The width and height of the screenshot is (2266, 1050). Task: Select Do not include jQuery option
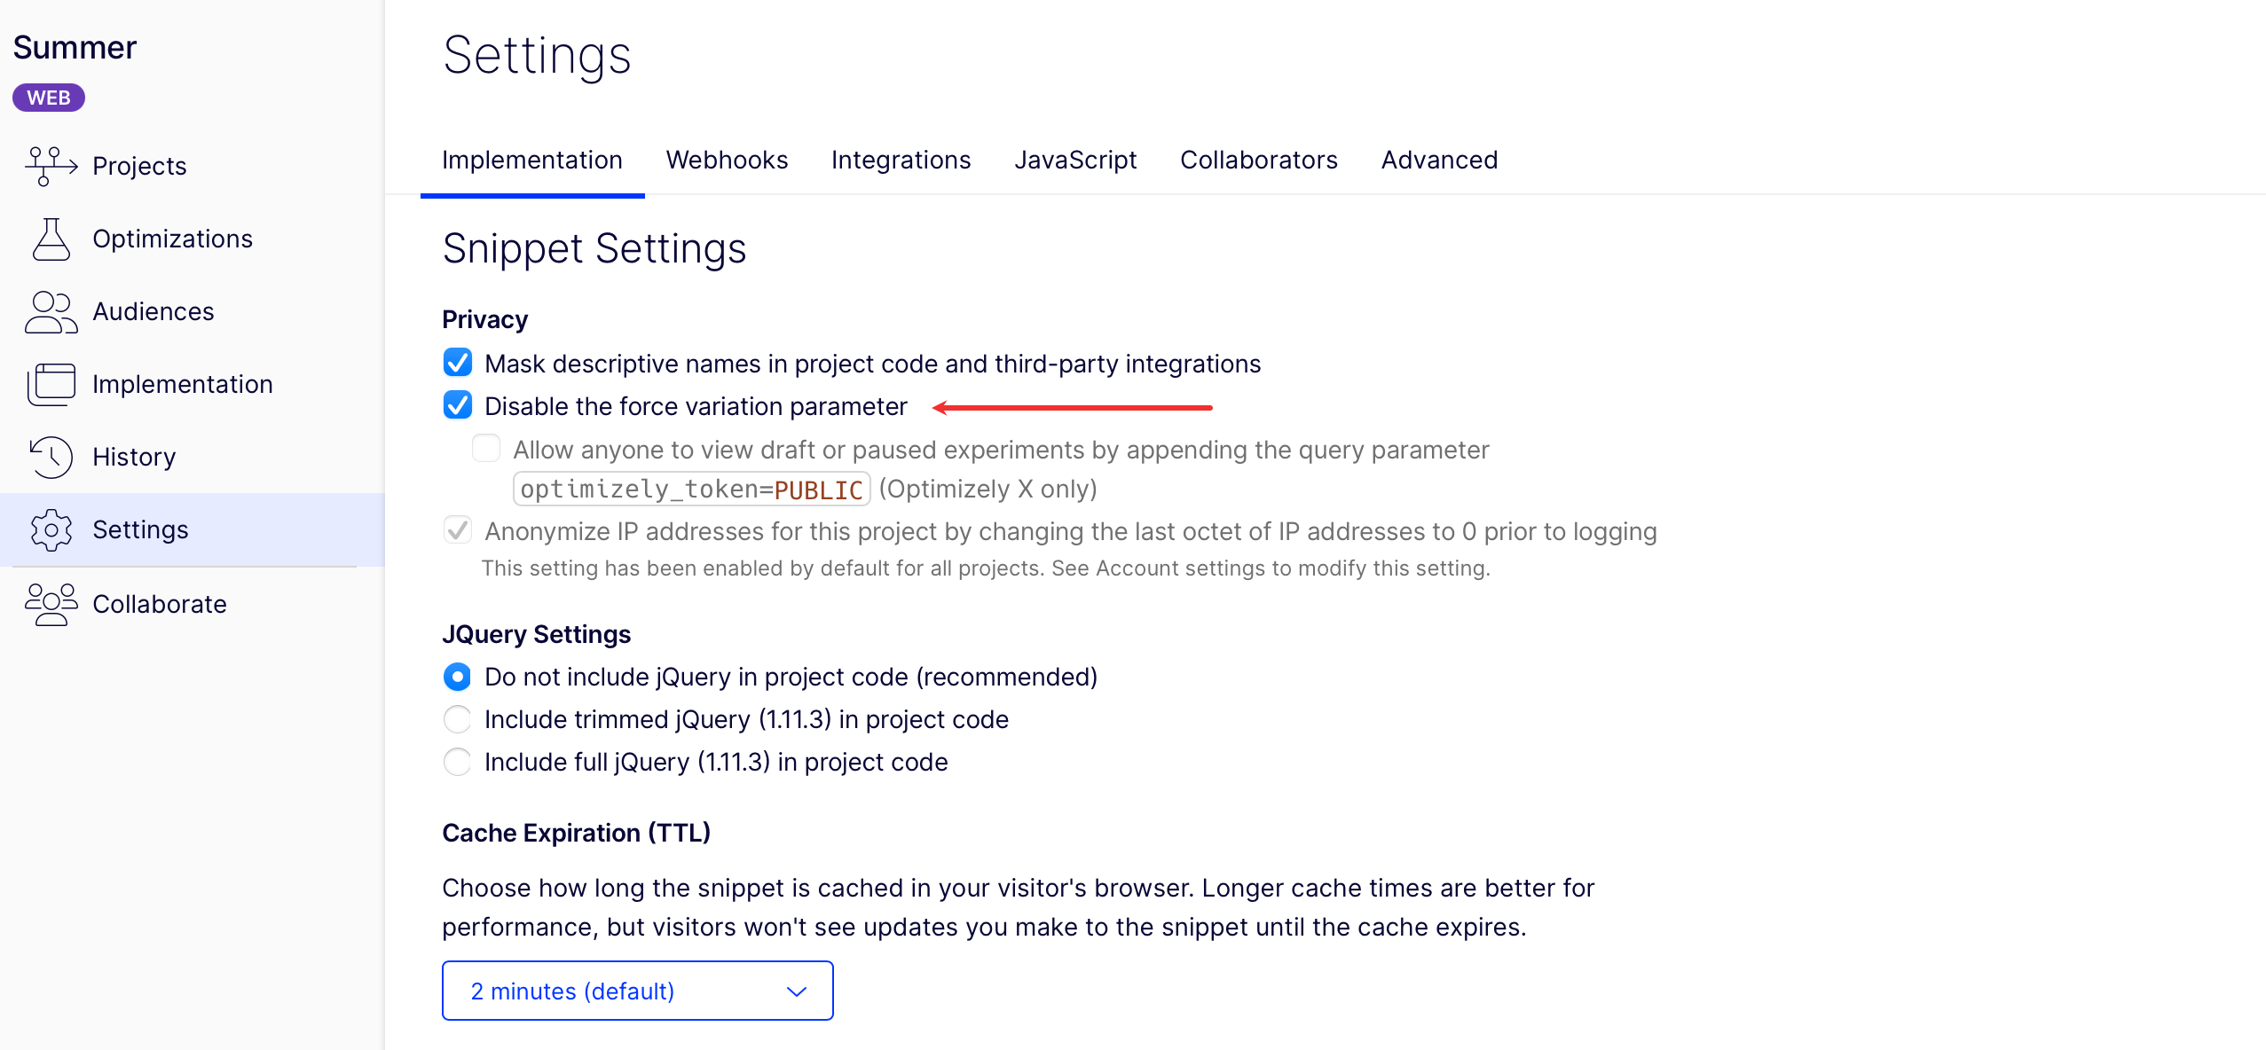pyautogui.click(x=458, y=677)
